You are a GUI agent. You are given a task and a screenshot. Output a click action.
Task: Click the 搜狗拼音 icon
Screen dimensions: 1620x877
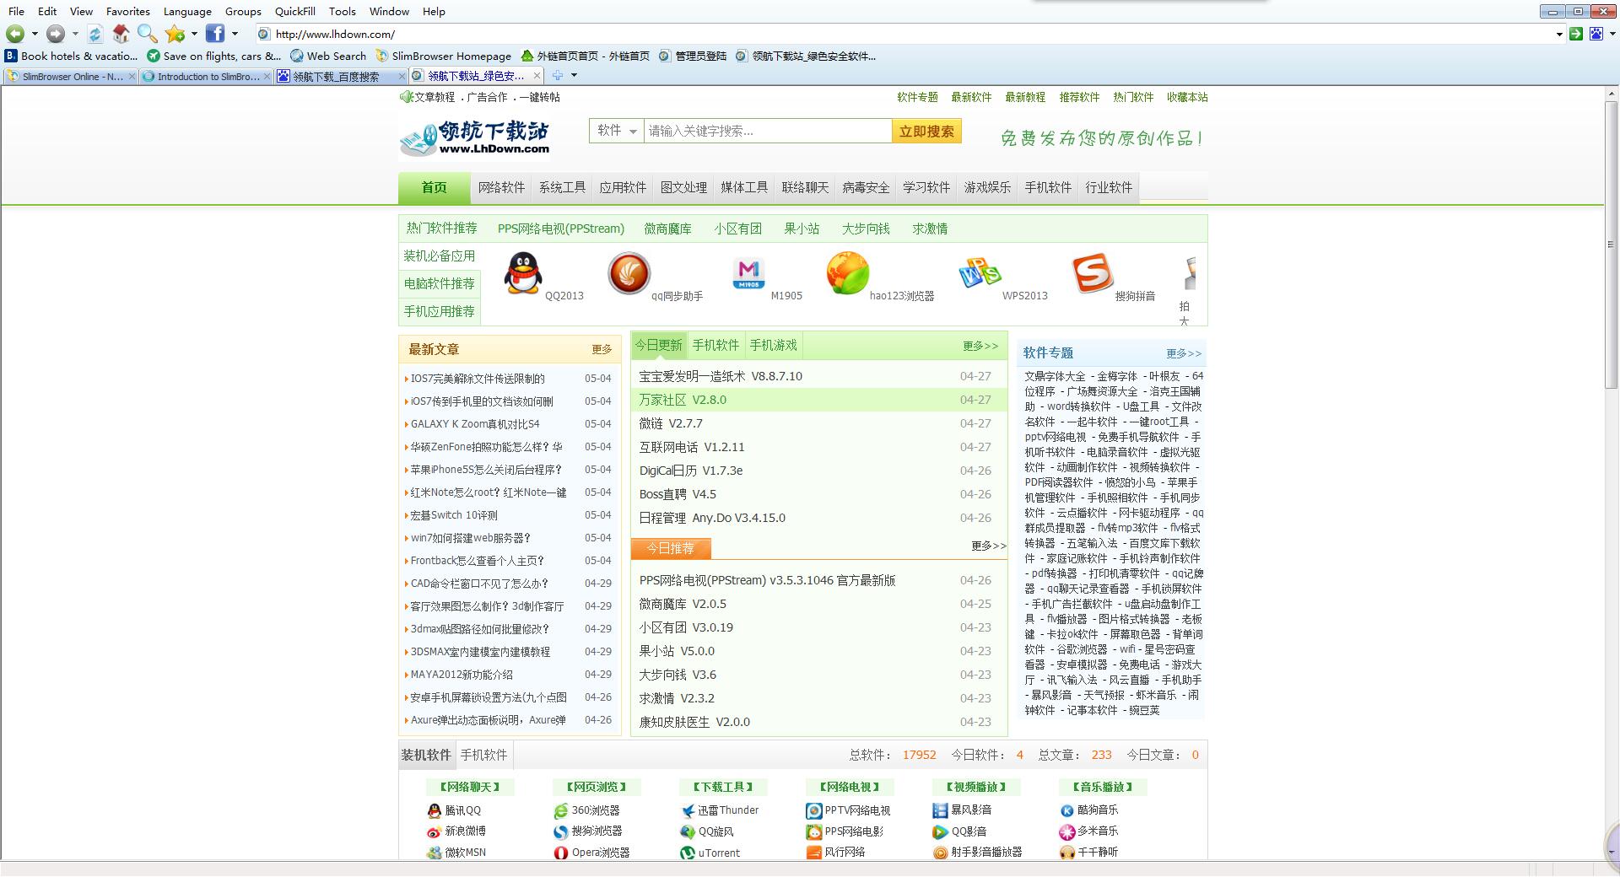click(x=1092, y=273)
